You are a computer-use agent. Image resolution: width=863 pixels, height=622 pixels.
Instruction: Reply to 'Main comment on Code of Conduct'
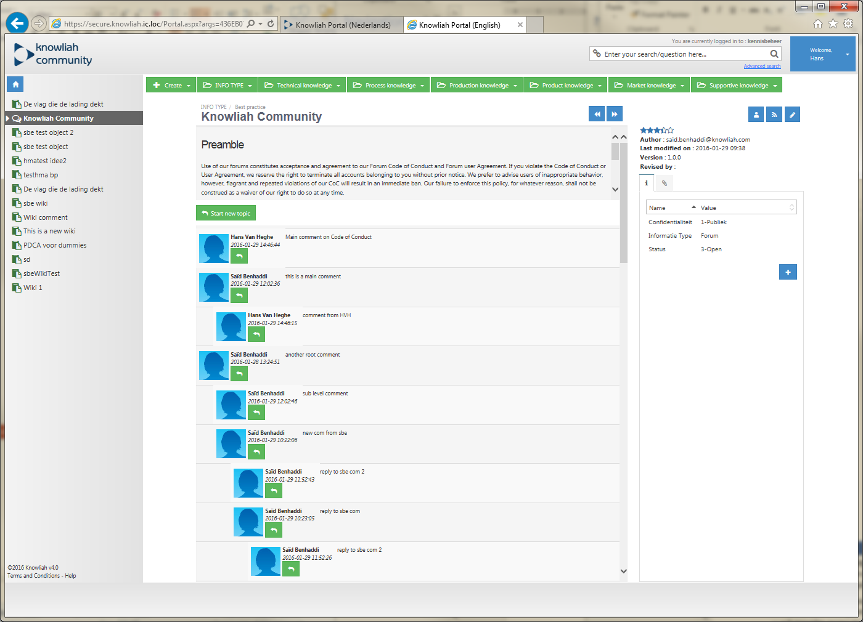click(239, 256)
